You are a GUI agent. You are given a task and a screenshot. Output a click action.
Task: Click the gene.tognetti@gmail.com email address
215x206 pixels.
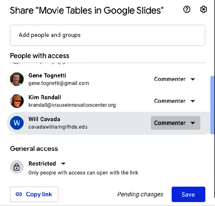59,83
